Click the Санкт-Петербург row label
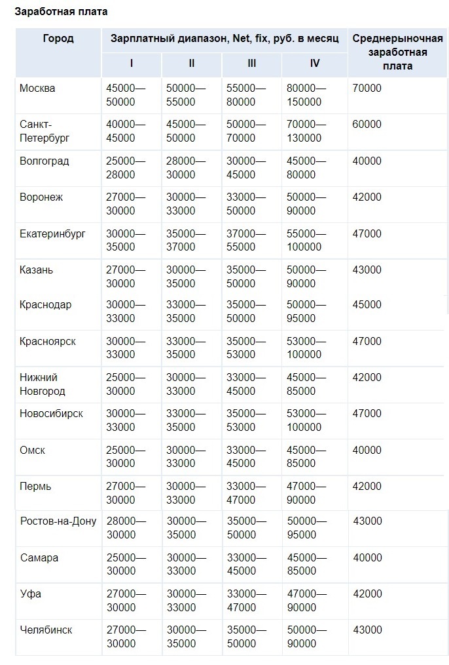 (44, 131)
